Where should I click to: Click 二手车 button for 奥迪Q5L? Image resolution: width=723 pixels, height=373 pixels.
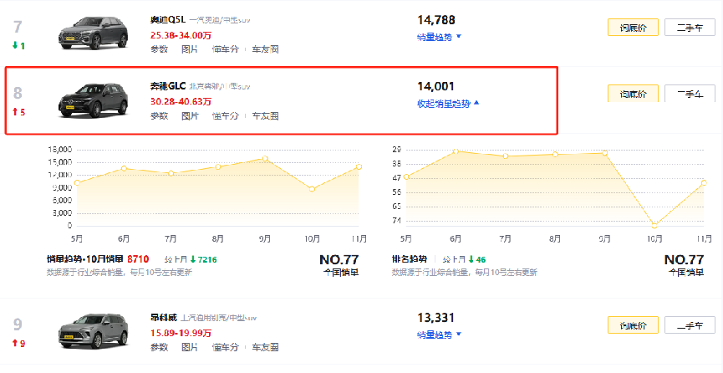[x=690, y=28]
